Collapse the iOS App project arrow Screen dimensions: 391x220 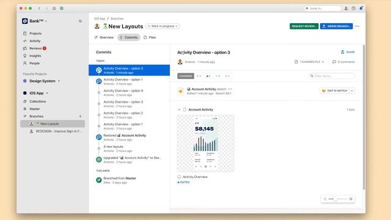pos(47,93)
